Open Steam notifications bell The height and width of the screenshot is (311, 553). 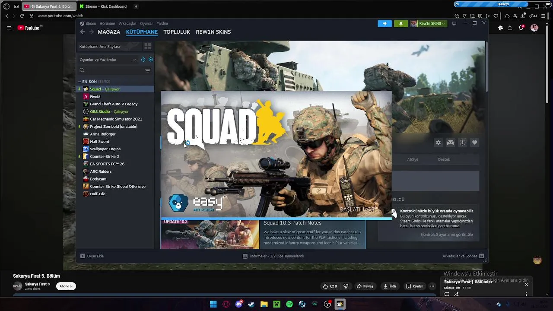pos(400,23)
